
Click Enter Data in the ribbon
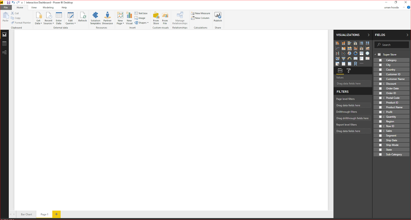[x=59, y=18]
